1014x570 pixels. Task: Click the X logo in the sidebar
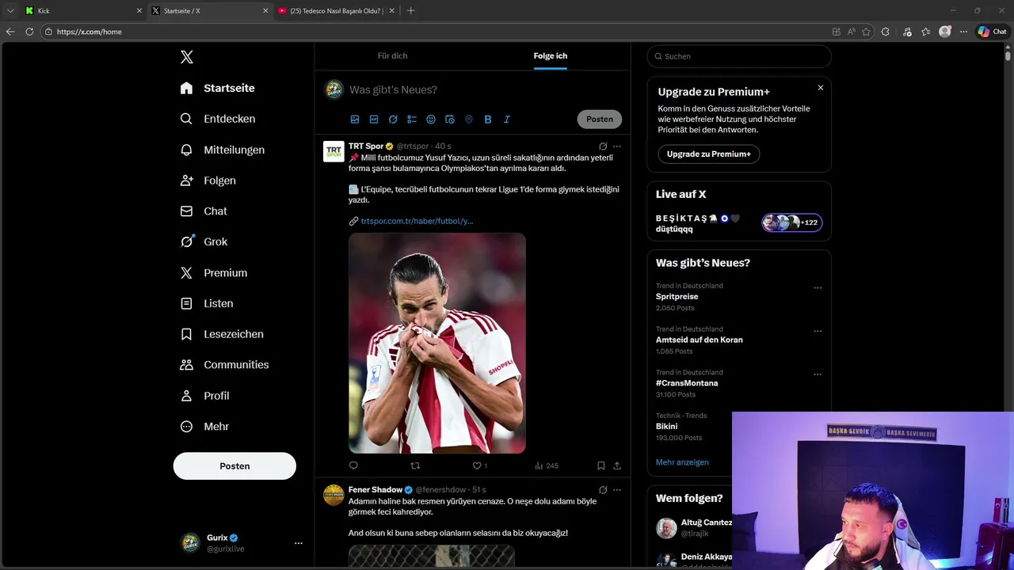coord(187,57)
